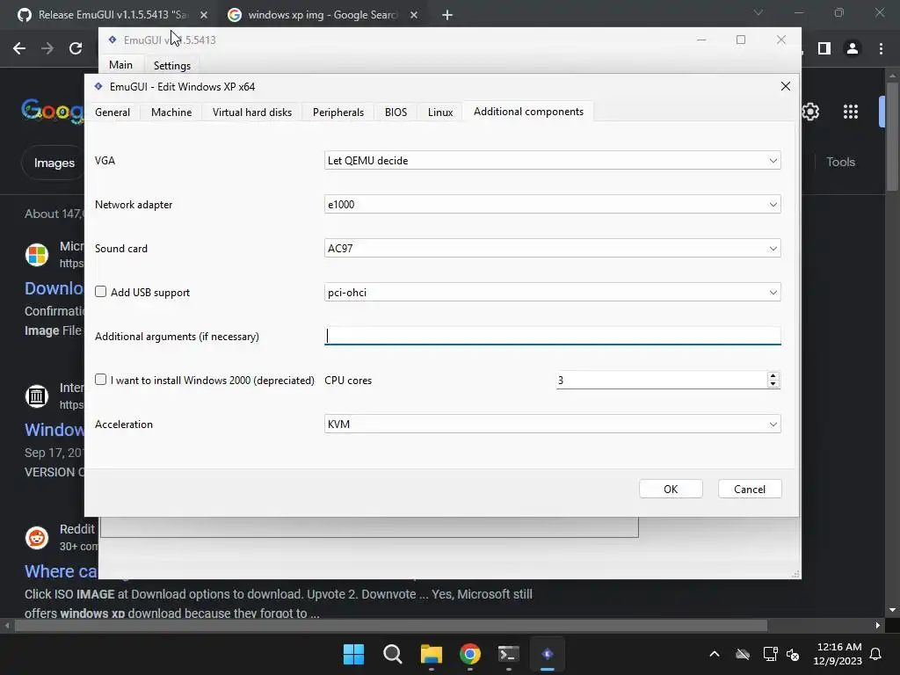
Task: Reload the Chrome page
Action: [76, 49]
